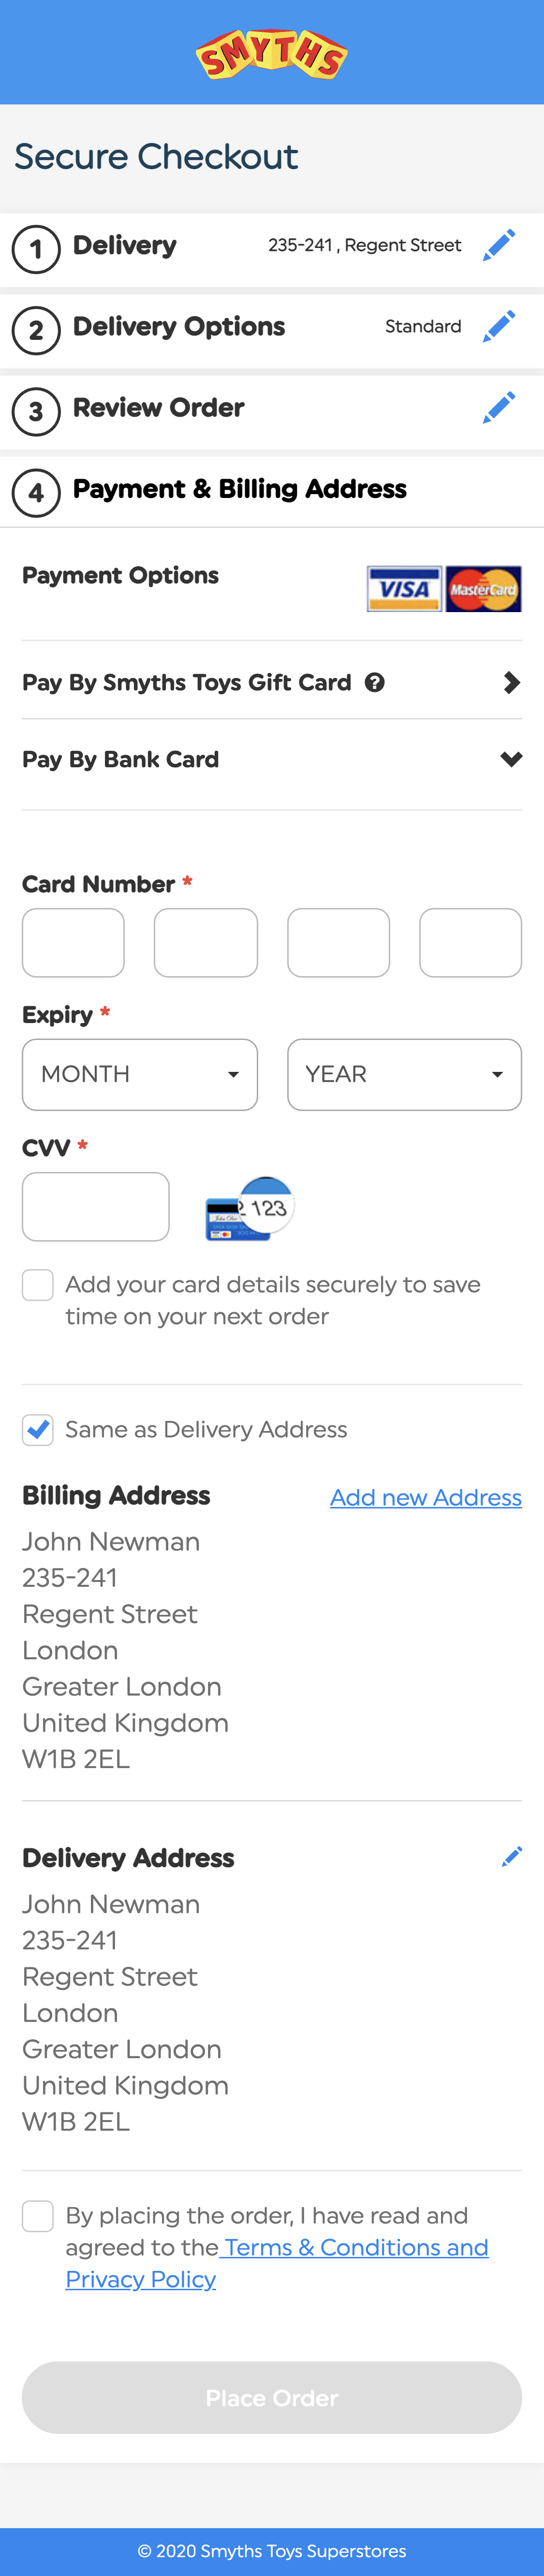Expand Pay By Smyths Toys Gift Card
544x2576 pixels.
click(511, 683)
